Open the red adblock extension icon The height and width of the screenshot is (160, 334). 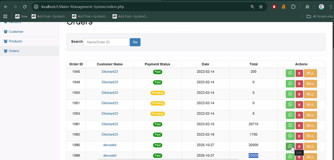point(274,7)
